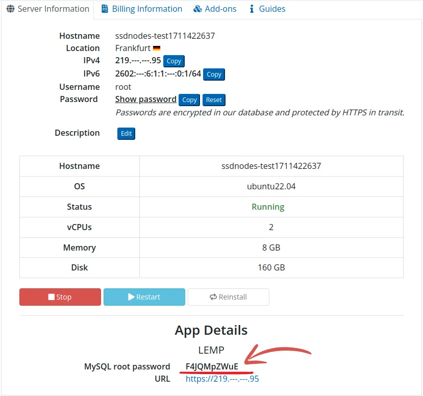
Task: Click the hostname ssdnodes-test1711422637 at the top
Action: click(x=165, y=36)
